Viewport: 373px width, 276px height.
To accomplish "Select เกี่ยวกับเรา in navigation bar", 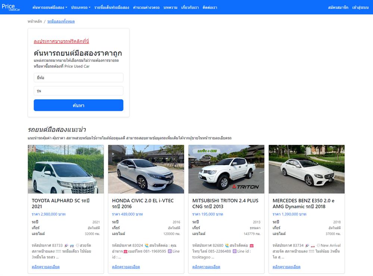I will click(x=190, y=7).
